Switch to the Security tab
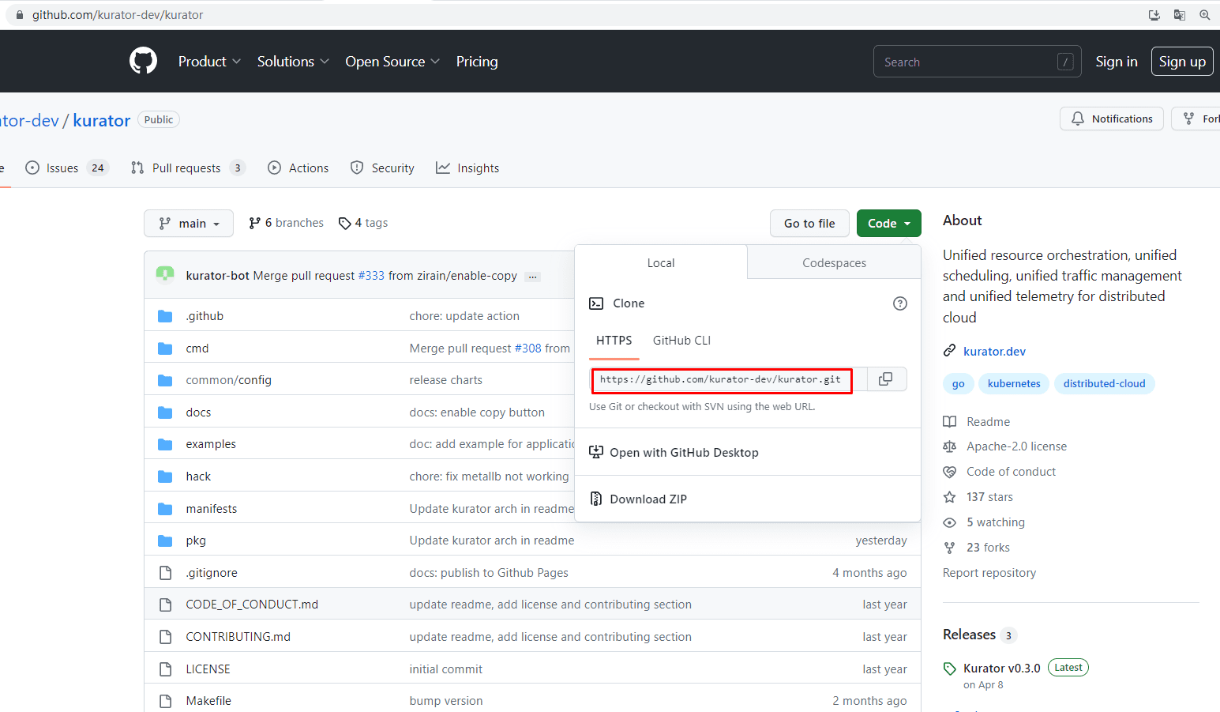This screenshot has height=712, width=1220. 382,168
